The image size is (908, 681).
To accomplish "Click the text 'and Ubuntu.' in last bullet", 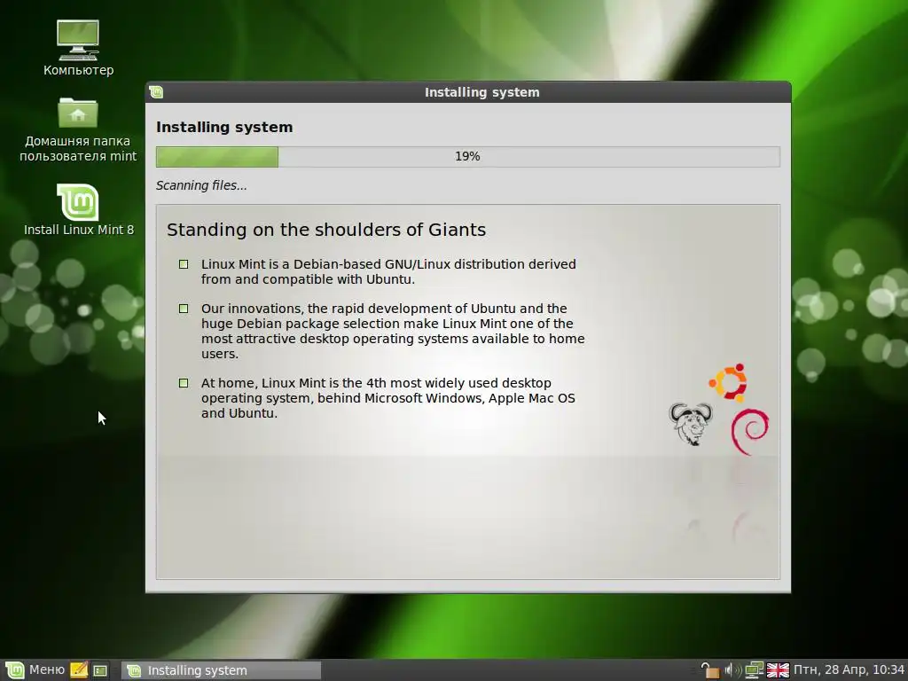I will click(239, 413).
